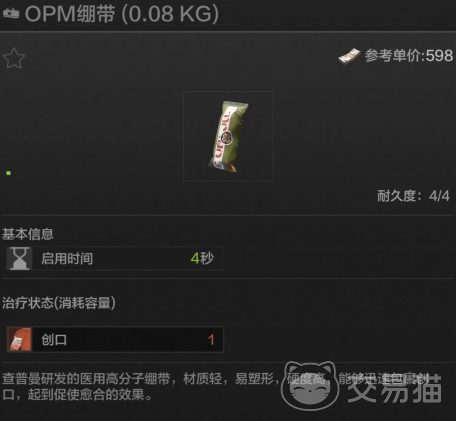Click the medical kit icon beside OPM绷带
The image size is (456, 421).
[x=11, y=13]
